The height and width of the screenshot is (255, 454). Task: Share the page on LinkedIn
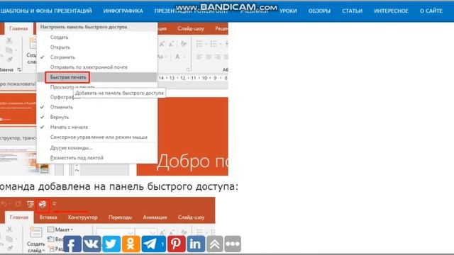coord(196,244)
